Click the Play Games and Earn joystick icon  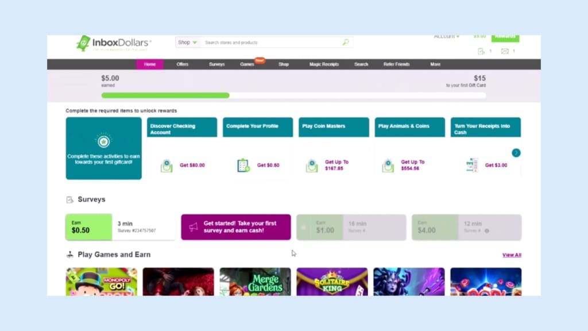pyautogui.click(x=70, y=254)
